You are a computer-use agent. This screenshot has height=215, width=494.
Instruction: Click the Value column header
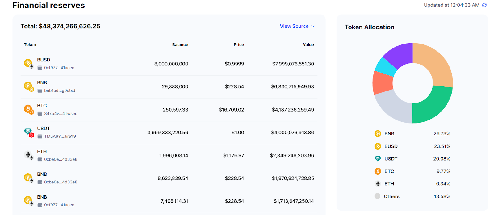point(308,45)
